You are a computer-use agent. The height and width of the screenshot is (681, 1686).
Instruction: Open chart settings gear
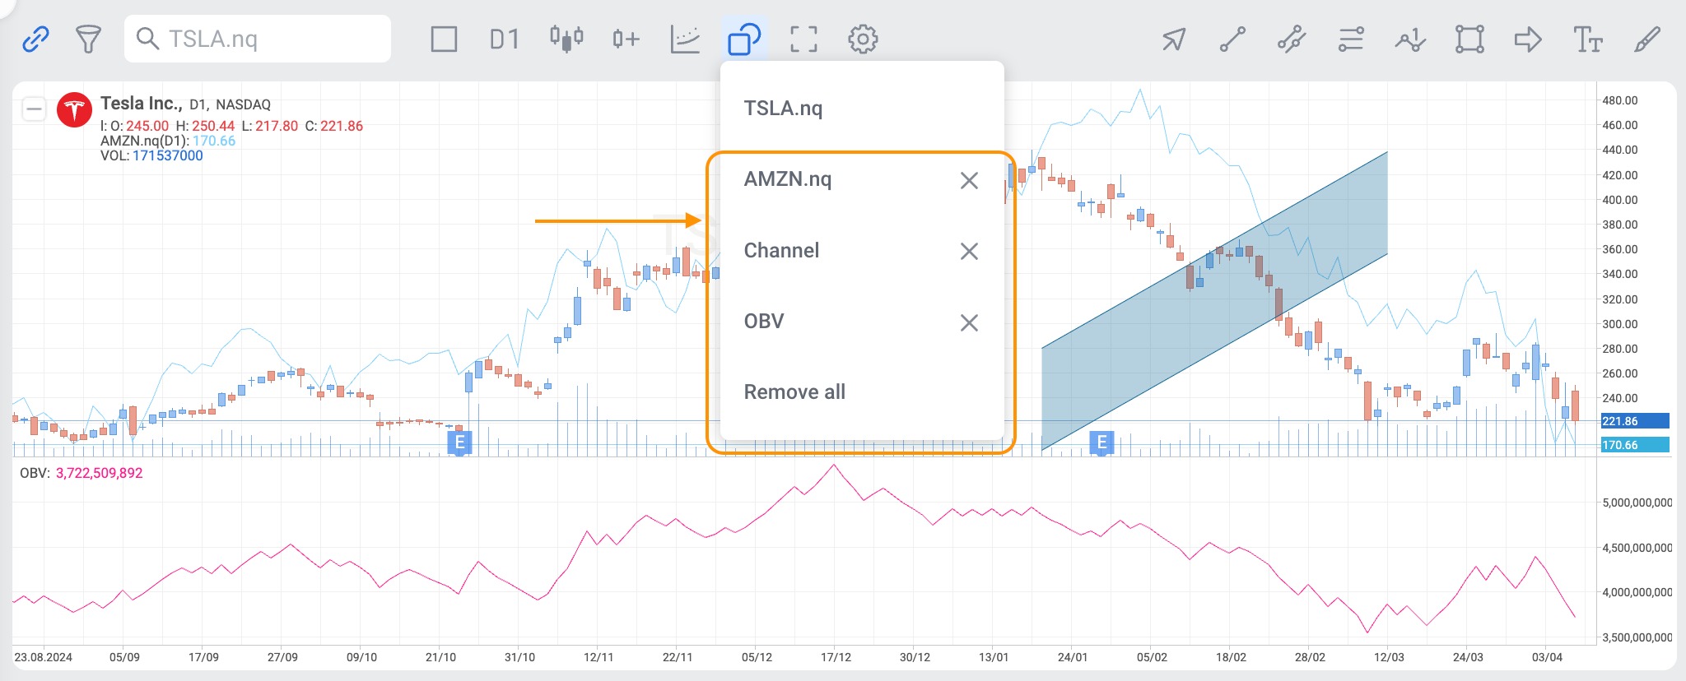(863, 39)
